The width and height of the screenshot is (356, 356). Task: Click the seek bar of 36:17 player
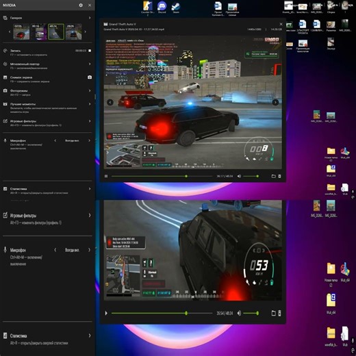162,176
